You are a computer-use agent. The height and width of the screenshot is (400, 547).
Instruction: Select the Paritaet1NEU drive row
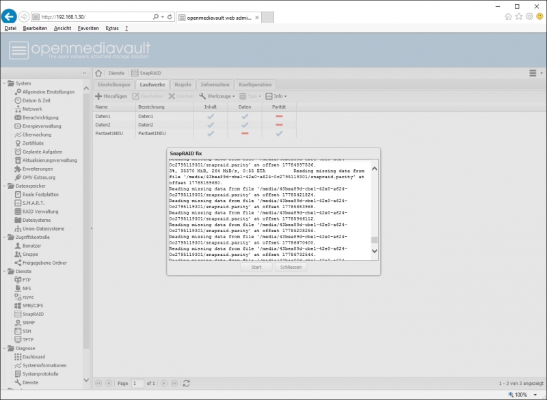coord(196,133)
